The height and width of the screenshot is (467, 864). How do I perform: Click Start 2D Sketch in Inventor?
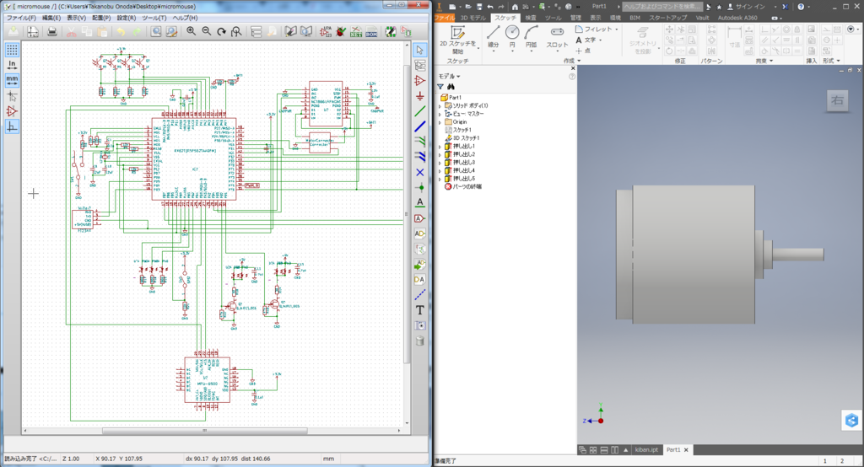click(458, 39)
